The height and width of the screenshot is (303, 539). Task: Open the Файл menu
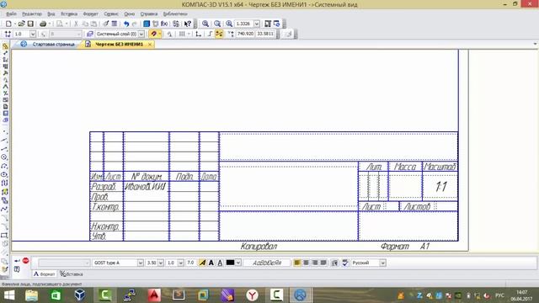pos(11,14)
